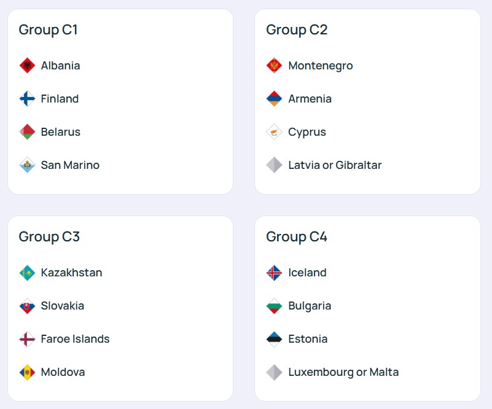Image resolution: width=492 pixels, height=409 pixels.
Task: Click the Finland flag icon
Action: click(27, 99)
